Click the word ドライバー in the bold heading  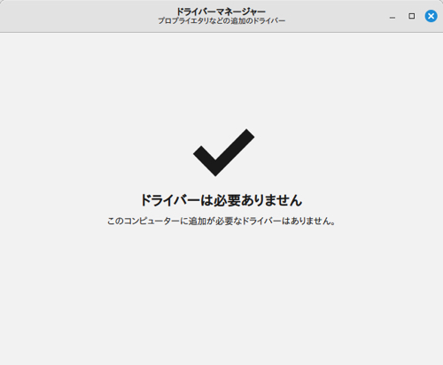(x=170, y=200)
